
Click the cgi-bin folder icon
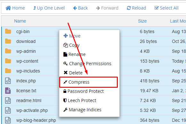coord(8,31)
